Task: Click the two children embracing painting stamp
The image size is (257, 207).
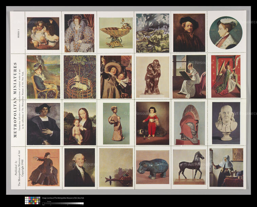Action: (x=43, y=34)
